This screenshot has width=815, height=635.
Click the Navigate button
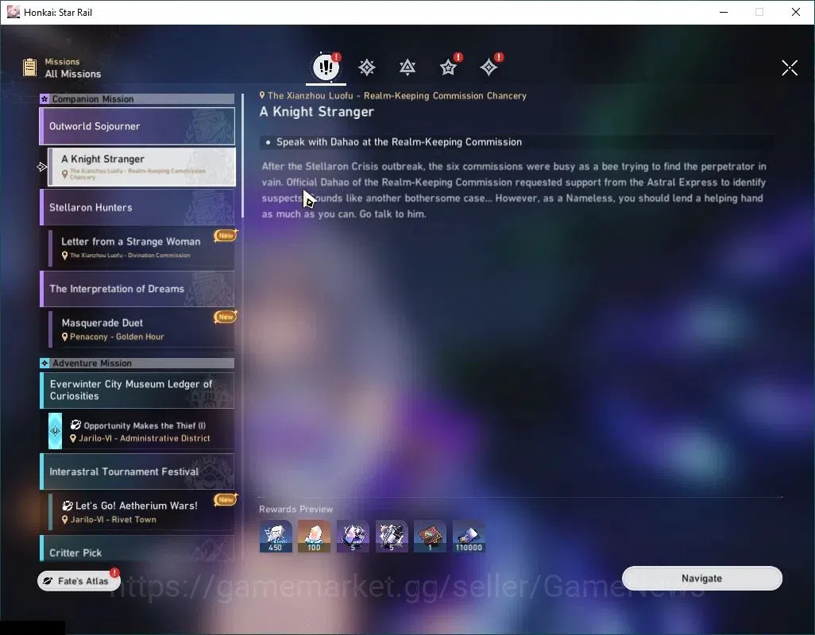pyautogui.click(x=701, y=579)
